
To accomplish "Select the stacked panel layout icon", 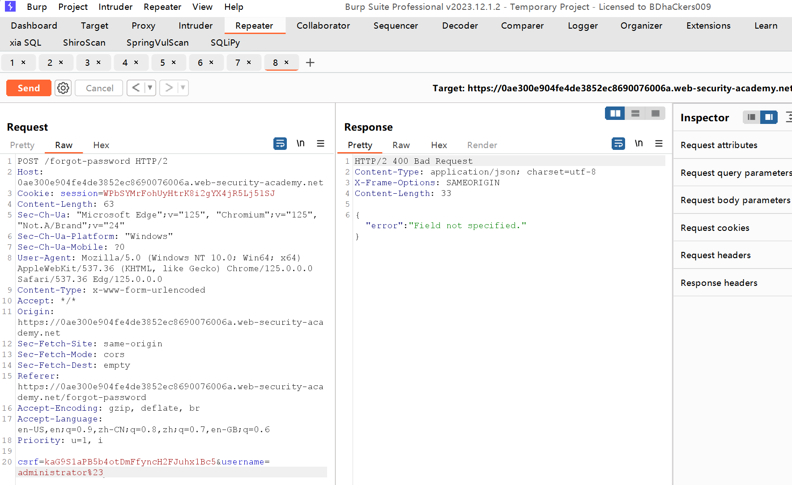I will click(x=635, y=113).
